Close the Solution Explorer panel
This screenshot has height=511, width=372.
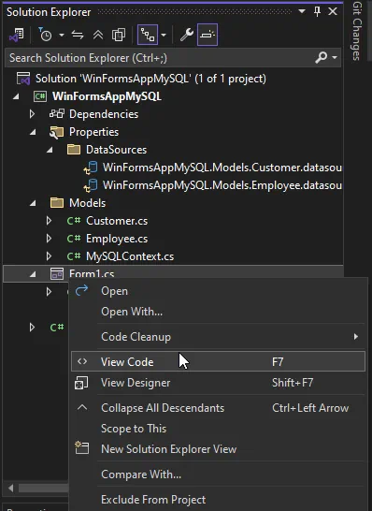point(333,12)
